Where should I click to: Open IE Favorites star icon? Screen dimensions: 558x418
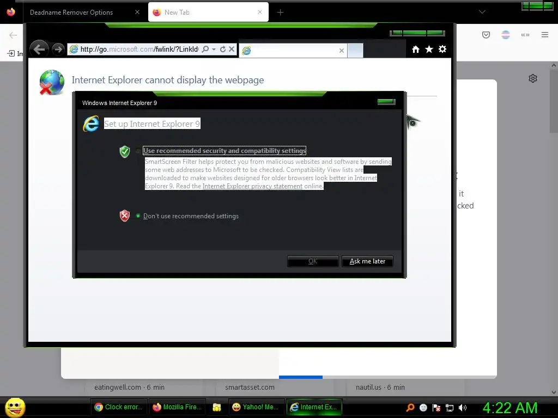coord(429,49)
